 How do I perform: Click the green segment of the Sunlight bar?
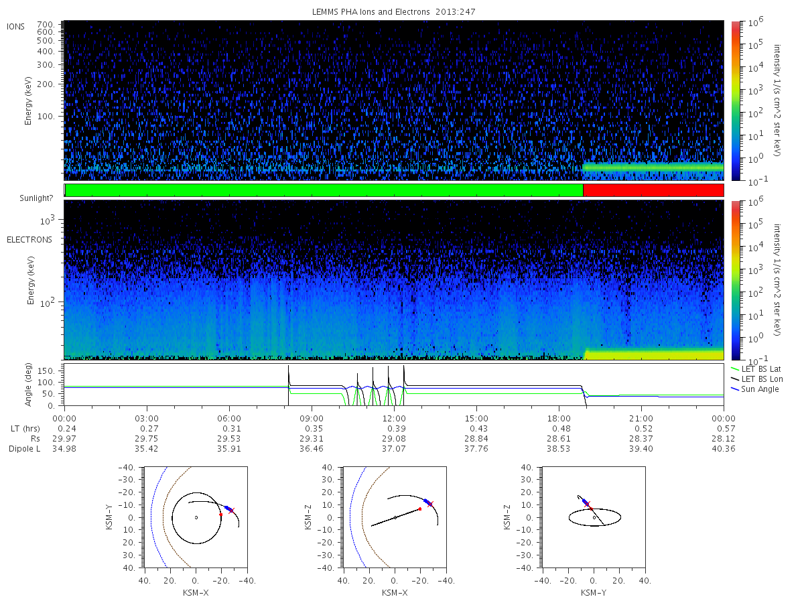click(x=324, y=190)
